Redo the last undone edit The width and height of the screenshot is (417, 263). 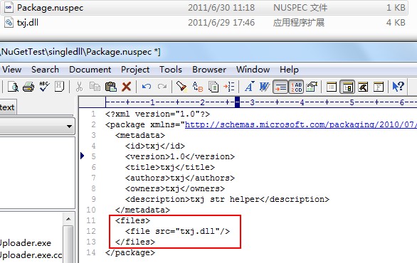(x=162, y=87)
